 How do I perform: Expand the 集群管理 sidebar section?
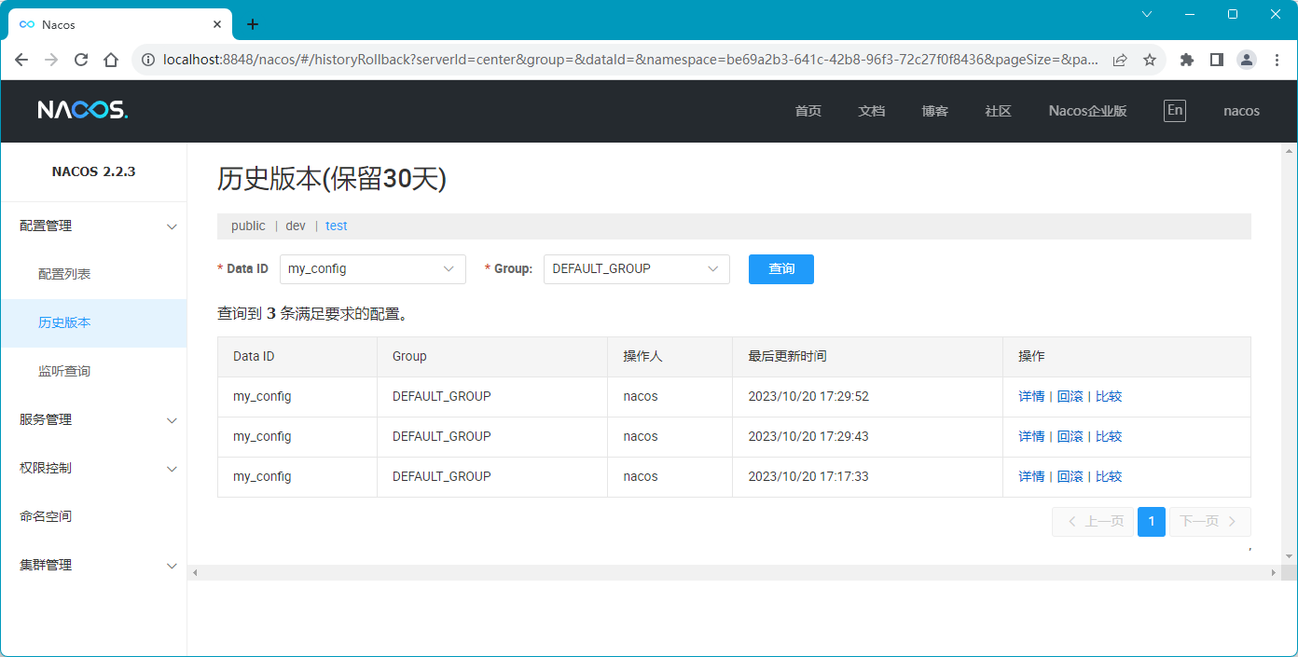point(93,565)
